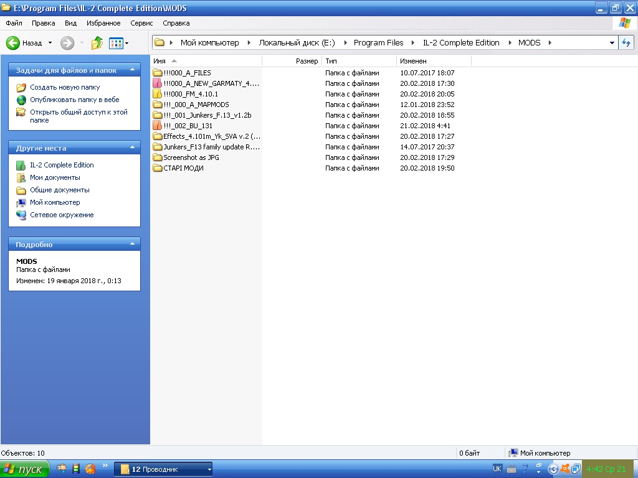Click media player quick launch icon
Screen dimensions: 638x478
point(75,469)
